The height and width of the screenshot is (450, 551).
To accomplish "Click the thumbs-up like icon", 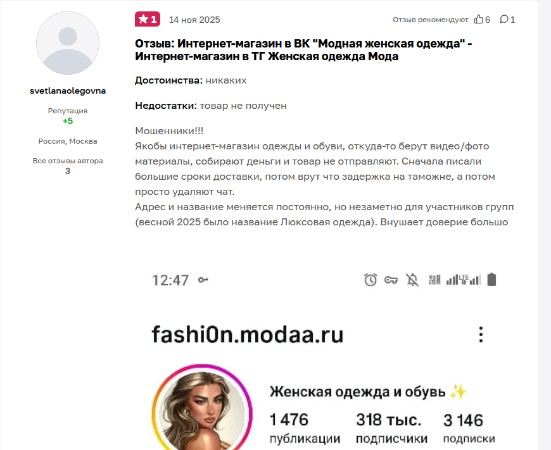I will [478, 20].
